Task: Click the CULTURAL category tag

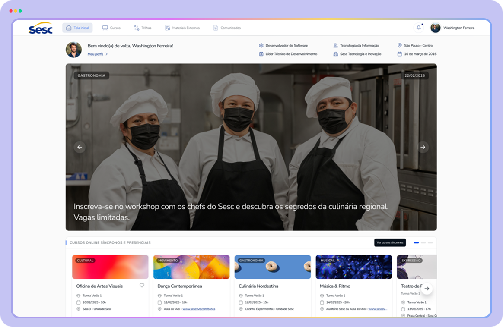Action: pos(85,261)
